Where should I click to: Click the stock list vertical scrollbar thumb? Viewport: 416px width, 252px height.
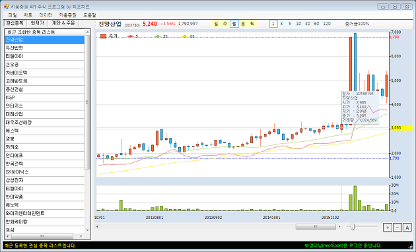(x=88, y=102)
